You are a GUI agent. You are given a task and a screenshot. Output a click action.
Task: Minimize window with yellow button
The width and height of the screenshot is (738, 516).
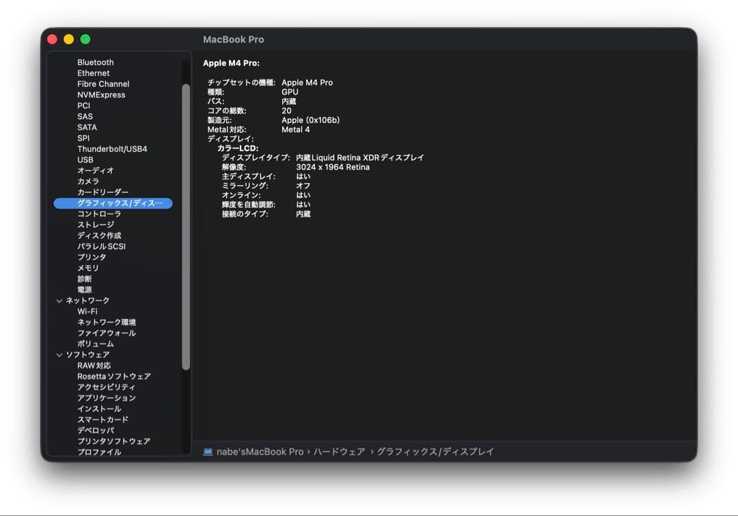click(x=69, y=39)
